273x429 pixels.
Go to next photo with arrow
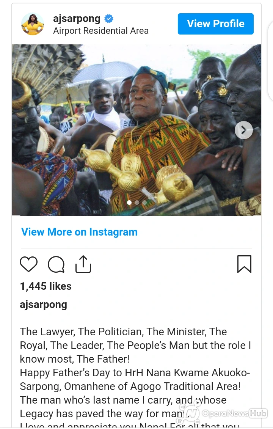coord(244,130)
